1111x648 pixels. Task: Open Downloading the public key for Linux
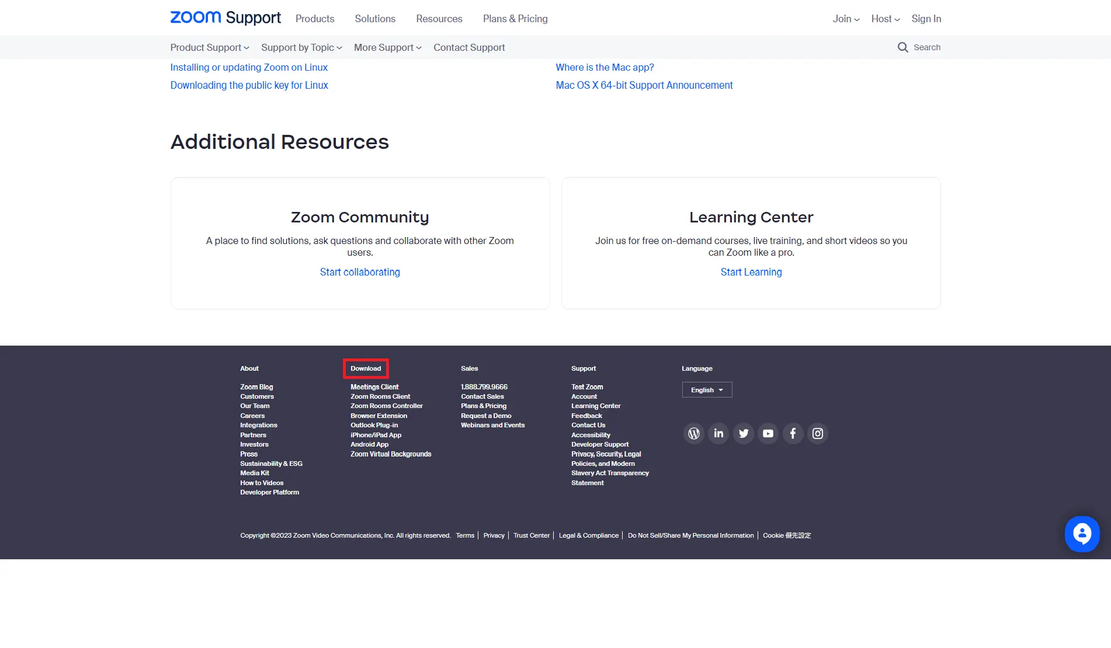(249, 85)
